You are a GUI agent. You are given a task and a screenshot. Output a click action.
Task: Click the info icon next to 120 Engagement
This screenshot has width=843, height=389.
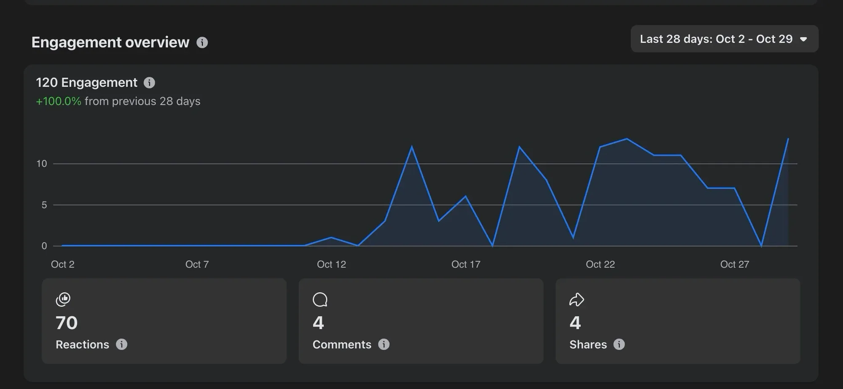149,82
